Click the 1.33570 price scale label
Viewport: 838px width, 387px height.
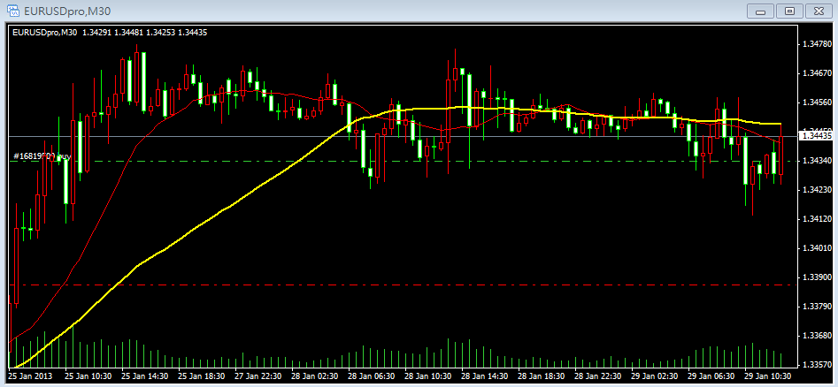(x=816, y=365)
